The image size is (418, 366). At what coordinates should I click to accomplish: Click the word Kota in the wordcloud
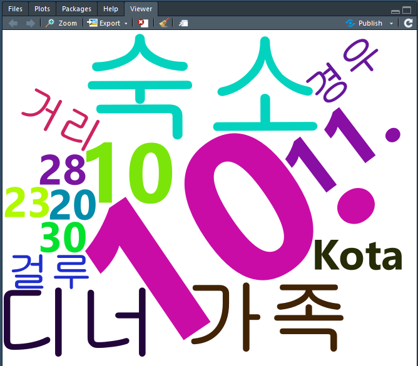(358, 255)
